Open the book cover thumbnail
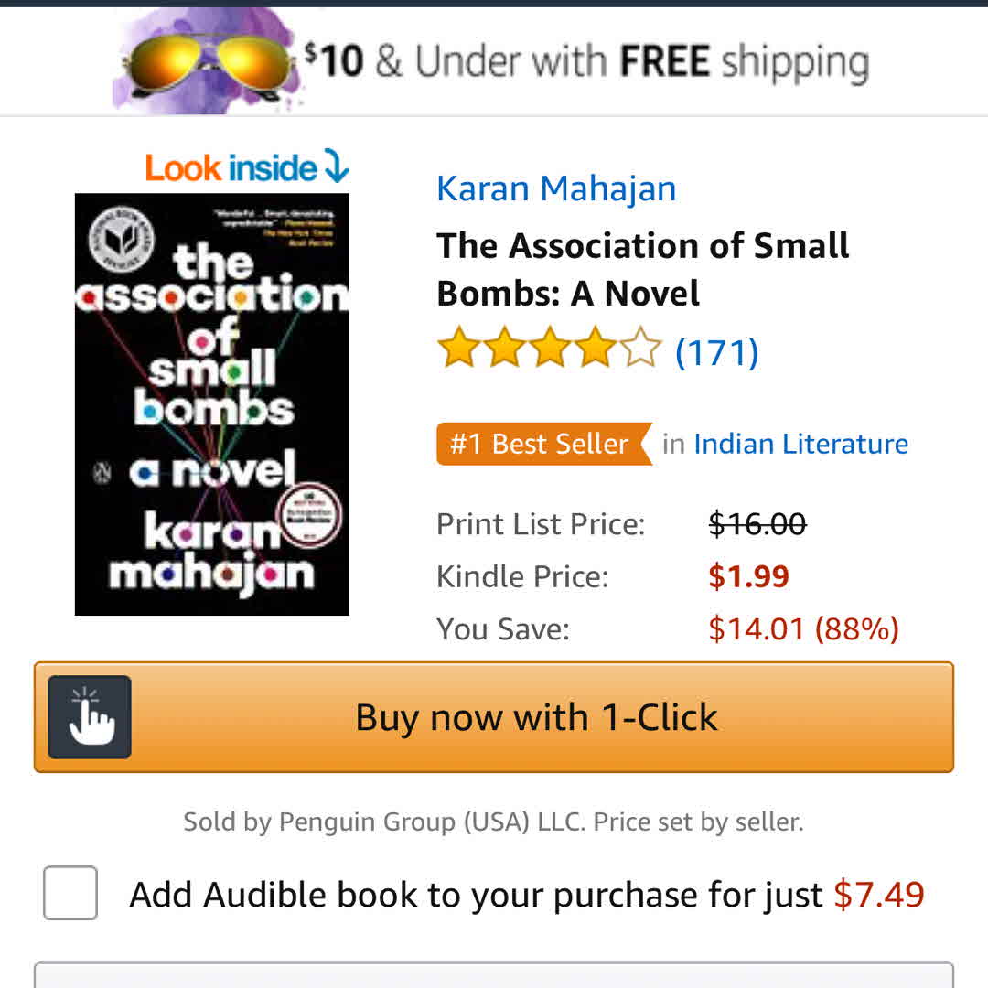988x988 pixels. coord(211,404)
